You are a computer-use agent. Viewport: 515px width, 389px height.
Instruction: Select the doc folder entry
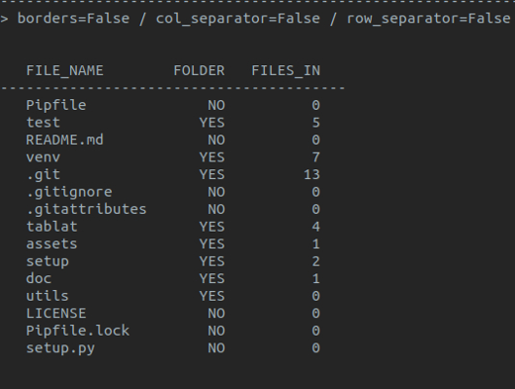click(39, 279)
